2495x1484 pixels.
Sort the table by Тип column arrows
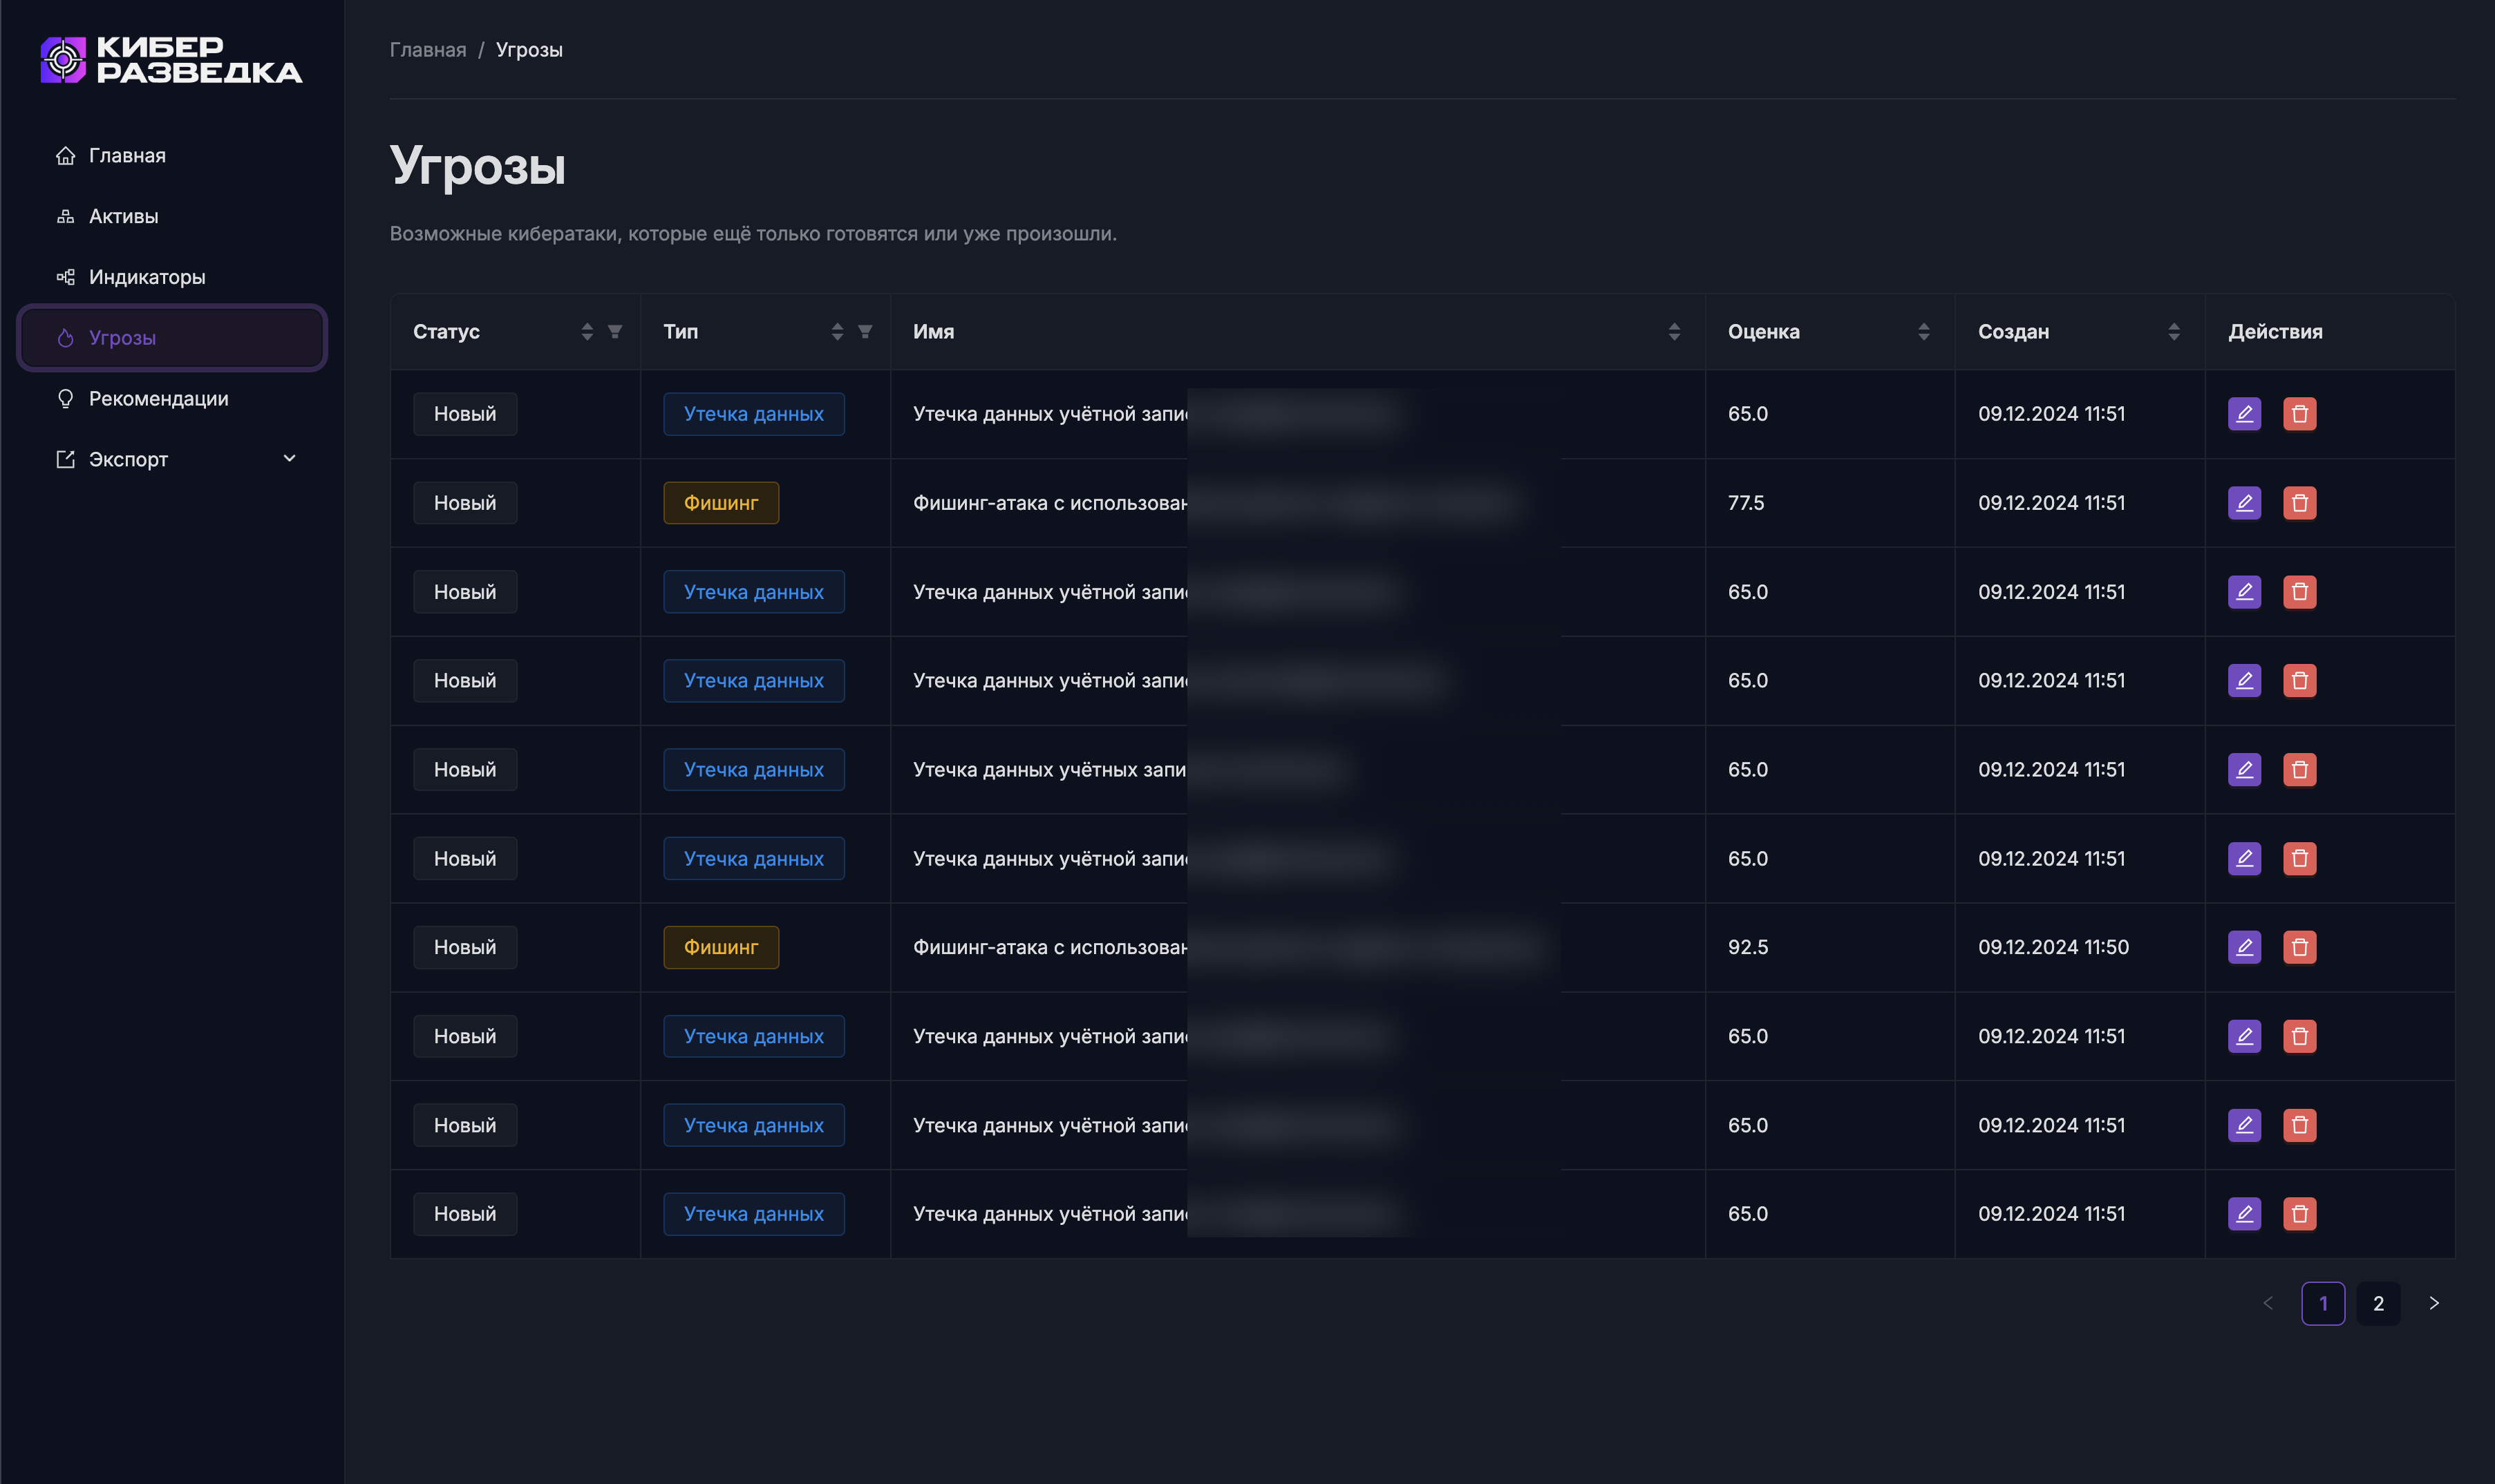(838, 332)
